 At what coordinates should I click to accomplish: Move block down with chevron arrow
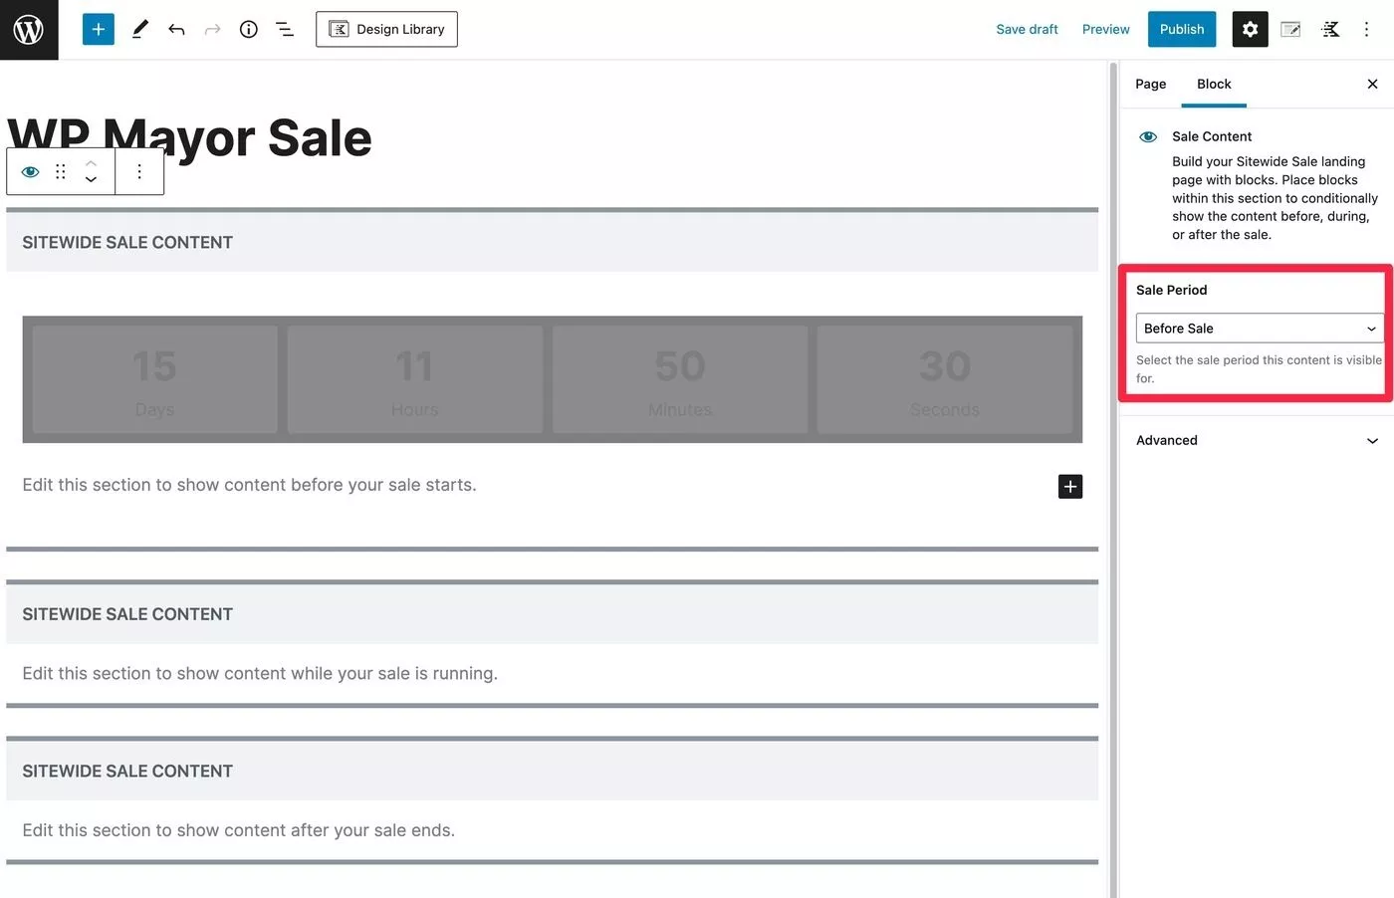pyautogui.click(x=91, y=180)
